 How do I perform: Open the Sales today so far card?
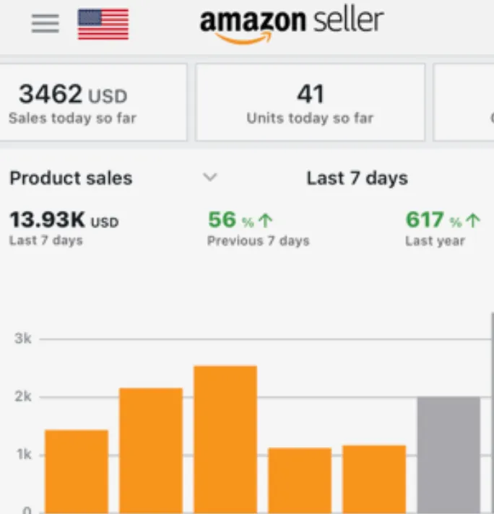(x=93, y=103)
